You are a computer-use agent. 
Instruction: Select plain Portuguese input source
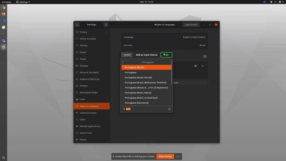[146, 72]
